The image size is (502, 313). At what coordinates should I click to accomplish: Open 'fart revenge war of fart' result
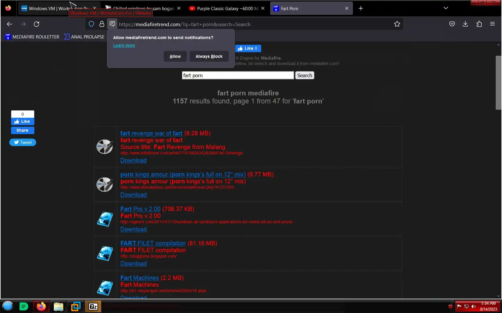[151, 133]
